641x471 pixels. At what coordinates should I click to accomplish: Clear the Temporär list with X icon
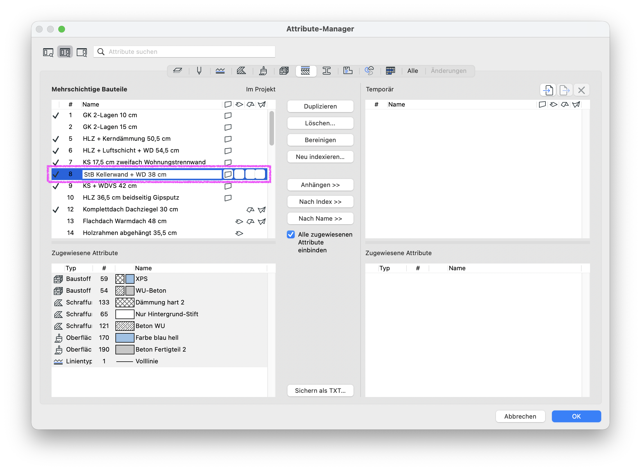tap(581, 90)
